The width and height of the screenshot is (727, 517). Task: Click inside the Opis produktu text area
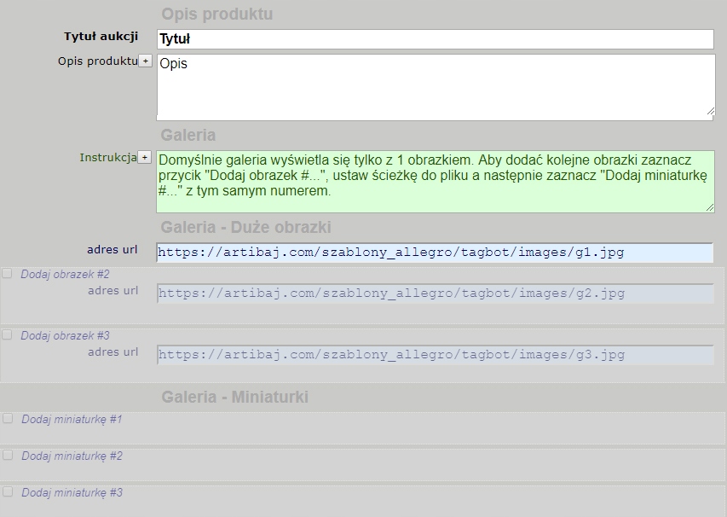(x=436, y=87)
